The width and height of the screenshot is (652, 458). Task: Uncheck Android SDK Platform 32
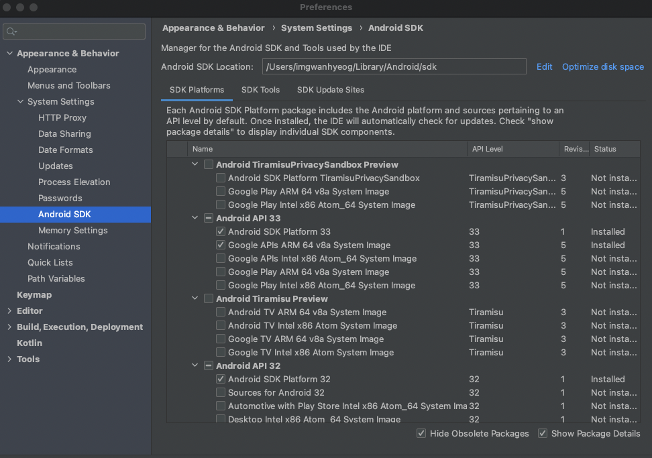(x=221, y=379)
